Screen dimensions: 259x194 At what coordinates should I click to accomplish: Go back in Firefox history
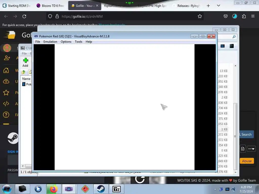coord(6,16)
